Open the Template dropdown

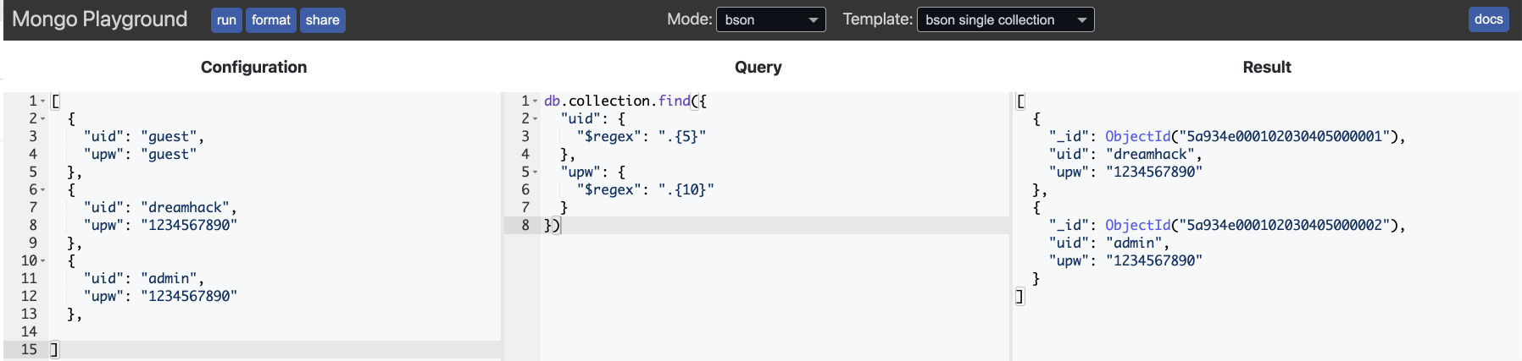(x=1005, y=19)
